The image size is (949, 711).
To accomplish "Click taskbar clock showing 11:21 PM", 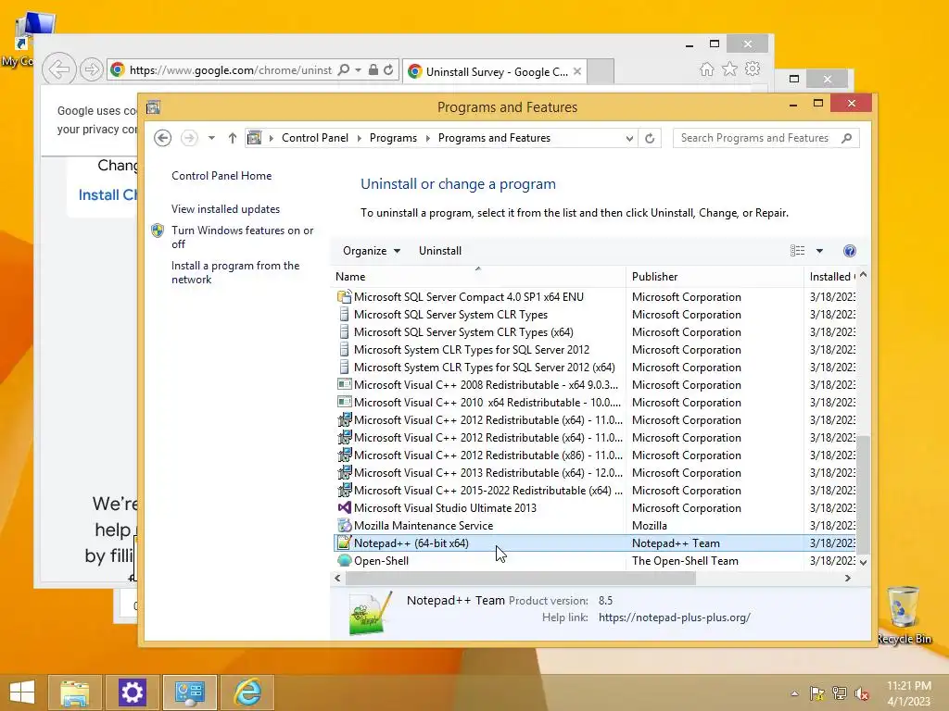I will tap(909, 693).
